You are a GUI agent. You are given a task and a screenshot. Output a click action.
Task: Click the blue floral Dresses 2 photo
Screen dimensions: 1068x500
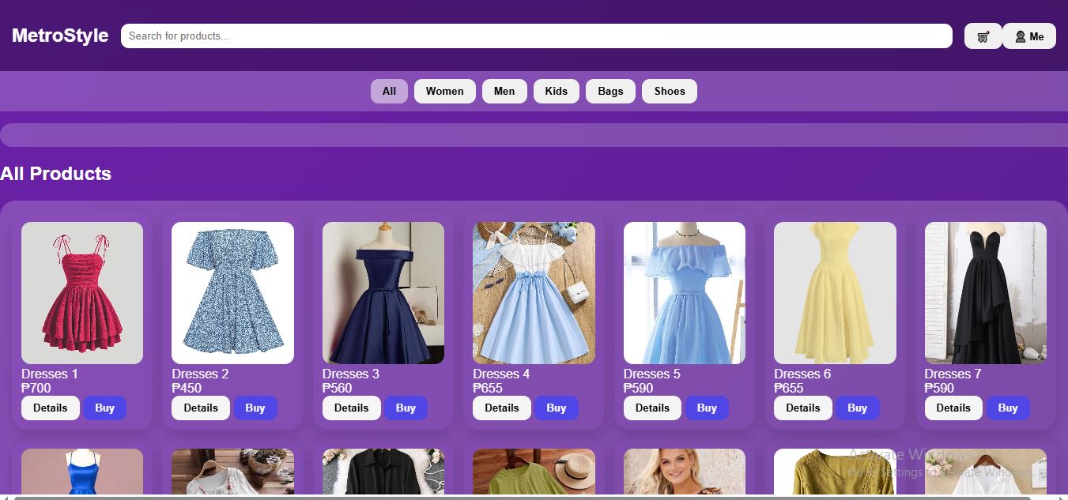232,293
